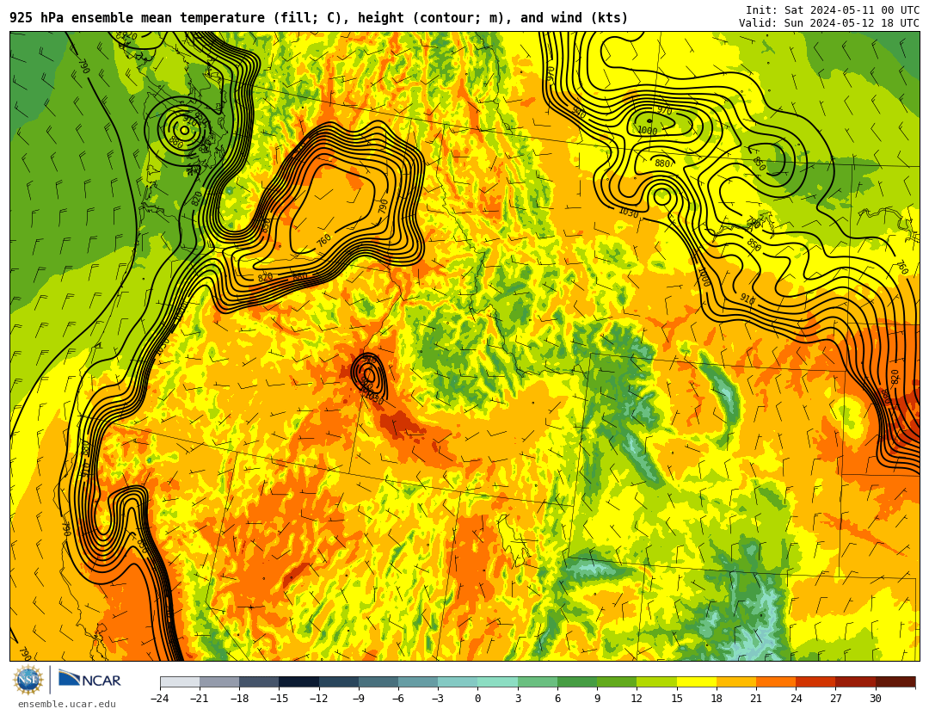929x715 pixels.
Task: Click the Init: Sat 2024-05-11 00 UTC text
Action: pyautogui.click(x=833, y=10)
